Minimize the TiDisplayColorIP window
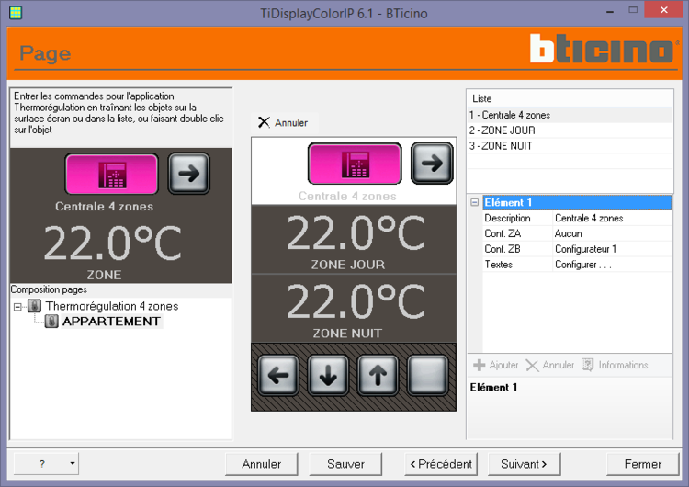This screenshot has height=487, width=689. 610,11
